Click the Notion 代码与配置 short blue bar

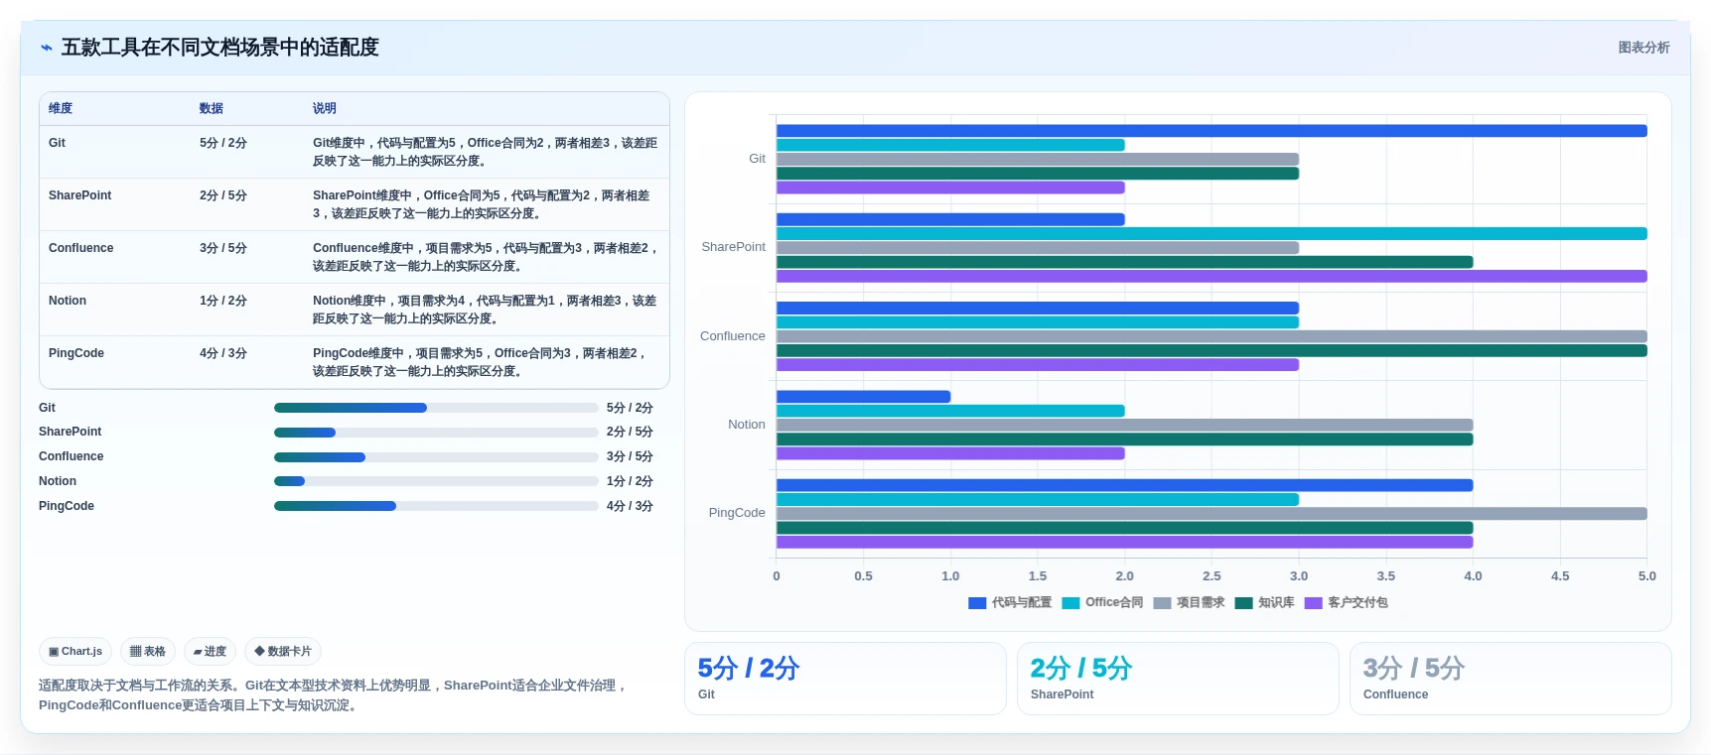863,397
